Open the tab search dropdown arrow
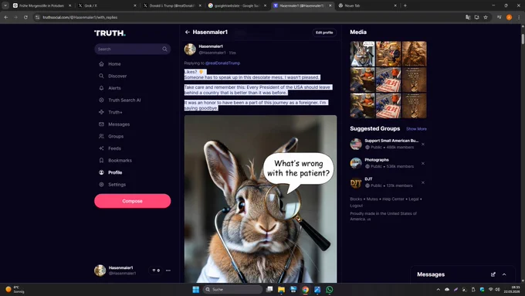The image size is (525, 296). tap(5, 5)
